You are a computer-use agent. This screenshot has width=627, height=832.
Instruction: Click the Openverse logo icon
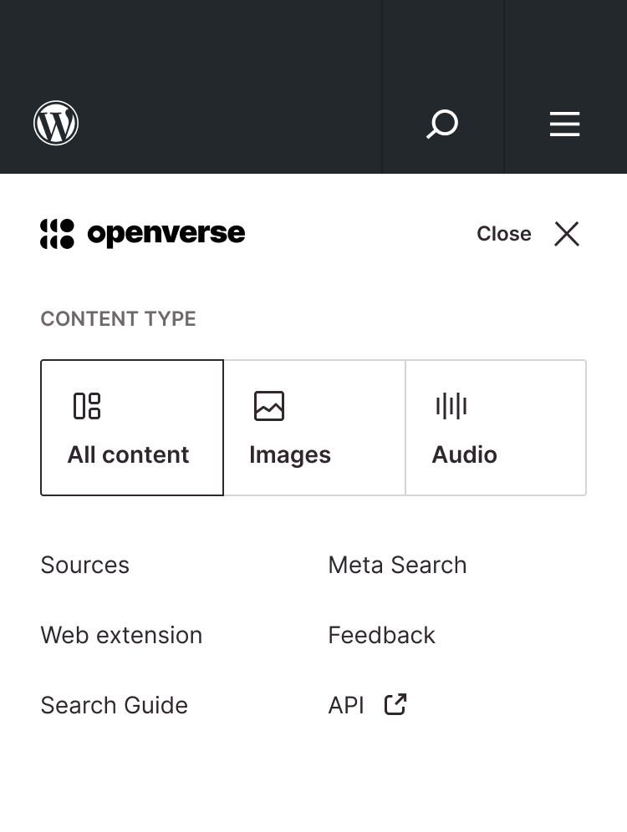click(x=57, y=234)
